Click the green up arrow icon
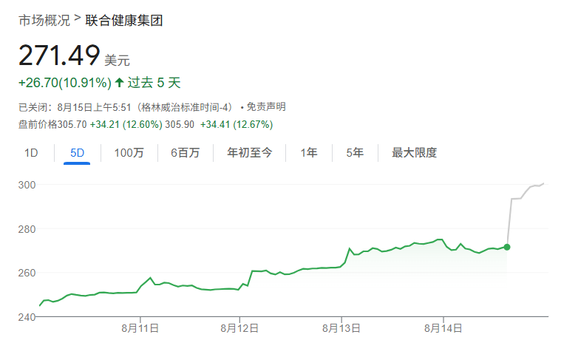Image resolution: width=561 pixels, height=340 pixels. (119, 83)
